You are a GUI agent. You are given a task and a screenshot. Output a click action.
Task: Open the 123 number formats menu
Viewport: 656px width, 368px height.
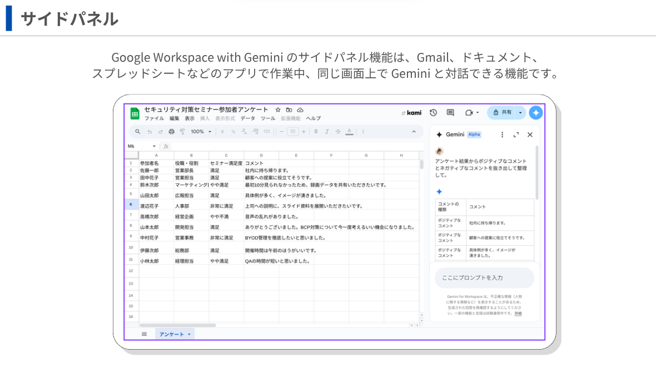coord(266,132)
